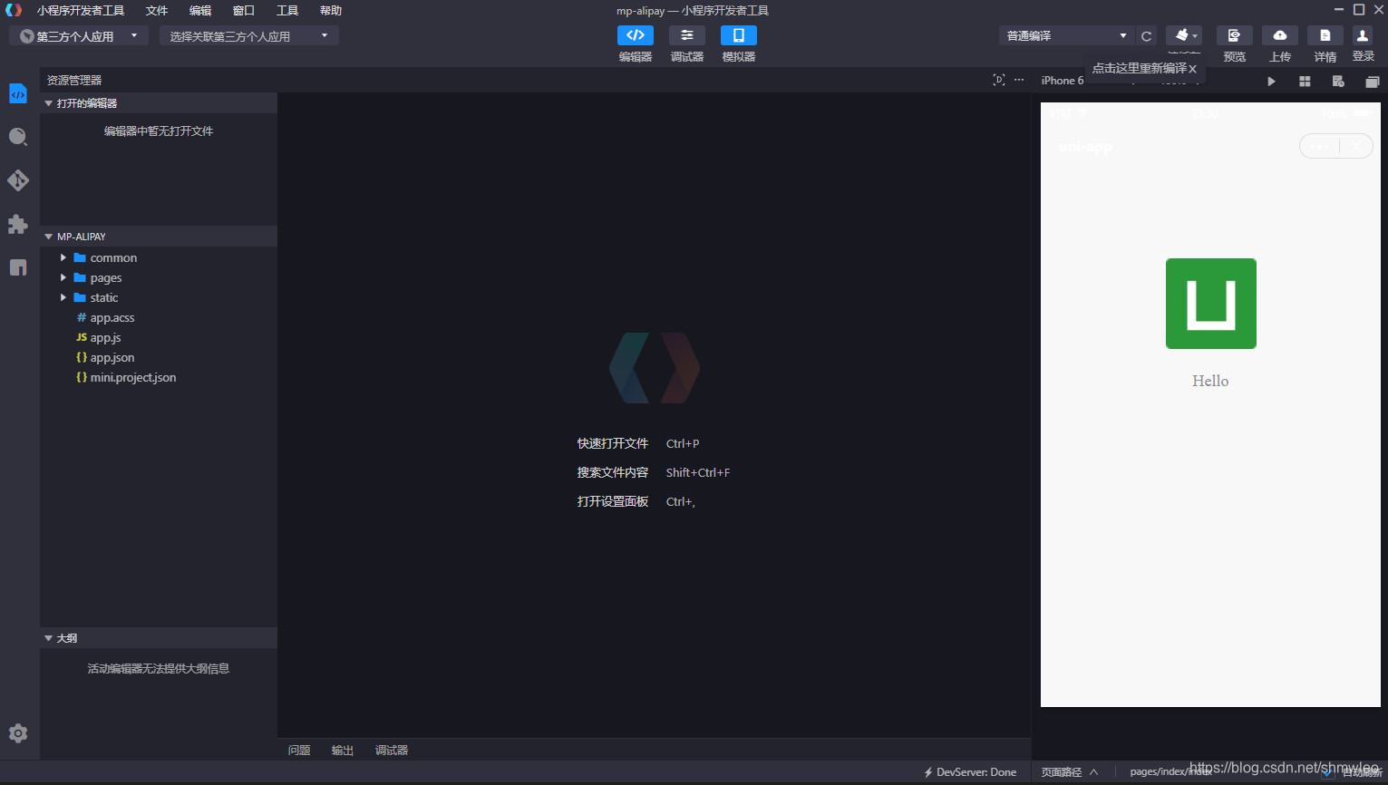Open the 选择关联第三方个人应用 dropdown
Screen dimensions: 1388x785
coord(249,36)
